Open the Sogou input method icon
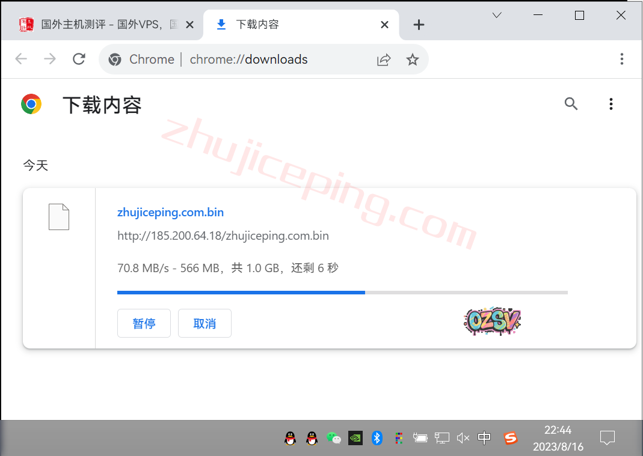The height and width of the screenshot is (456, 643). click(510, 438)
